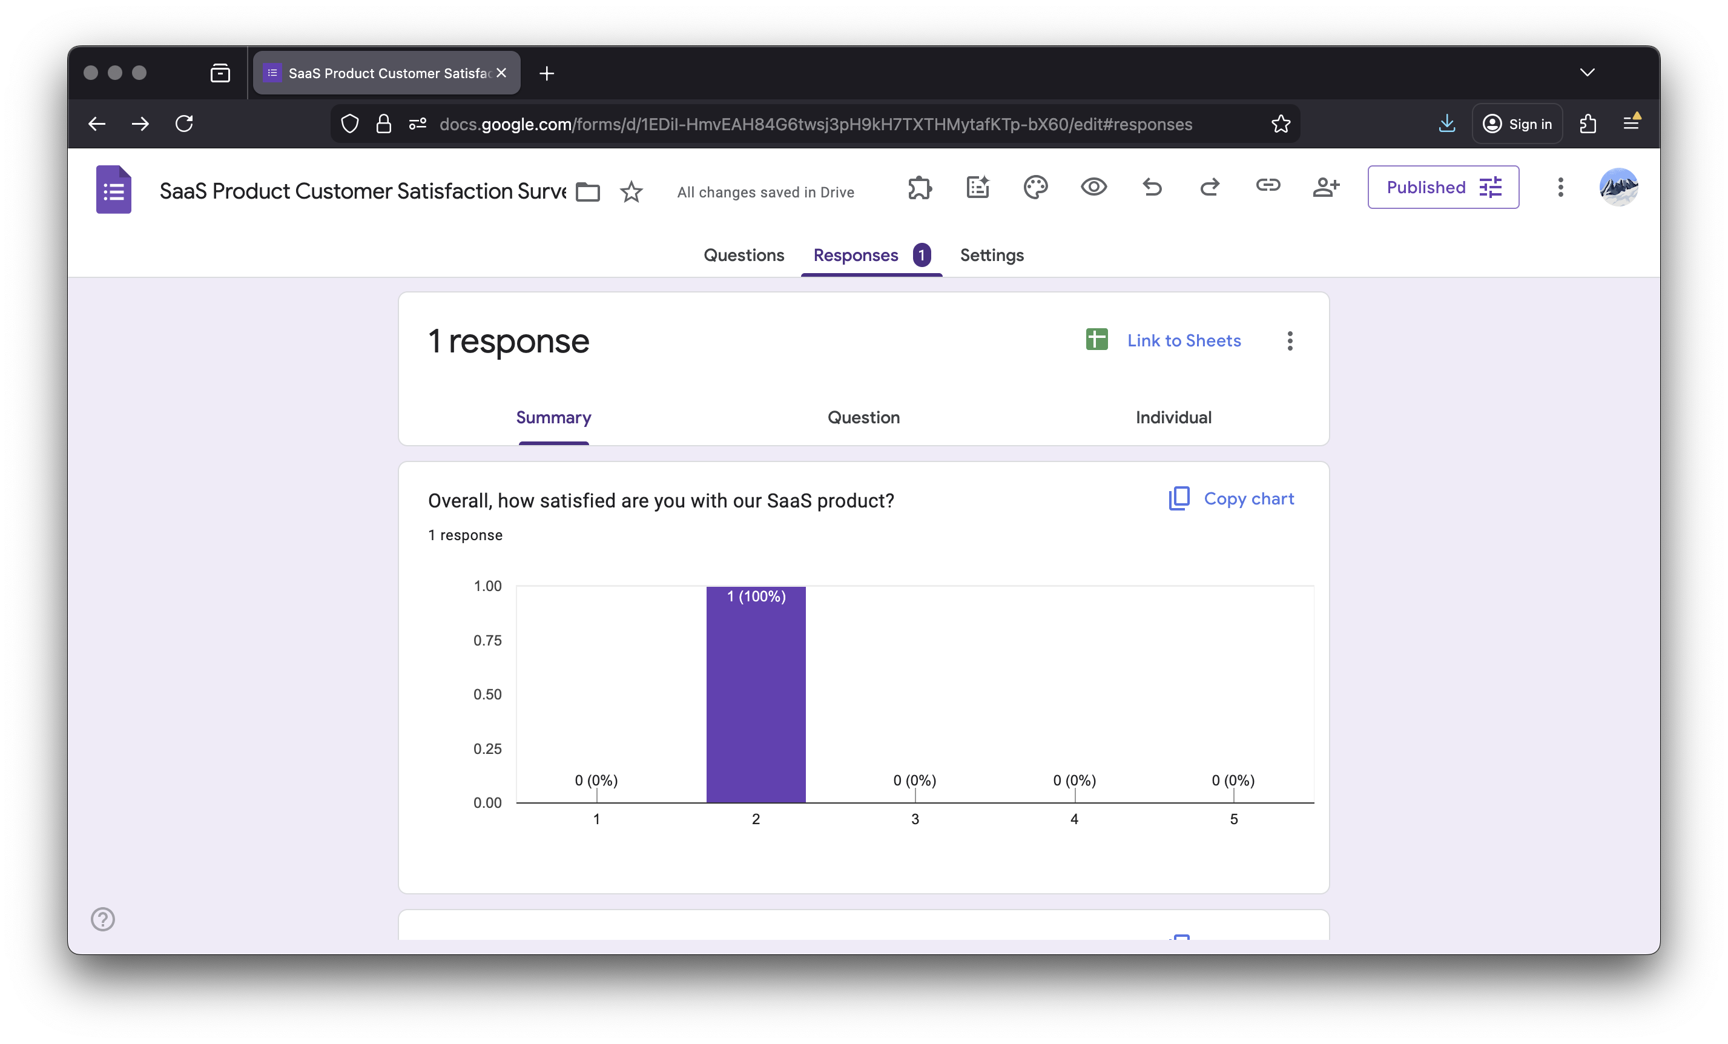Image resolution: width=1728 pixels, height=1044 pixels.
Task: Click the Redo icon
Action: pos(1210,187)
